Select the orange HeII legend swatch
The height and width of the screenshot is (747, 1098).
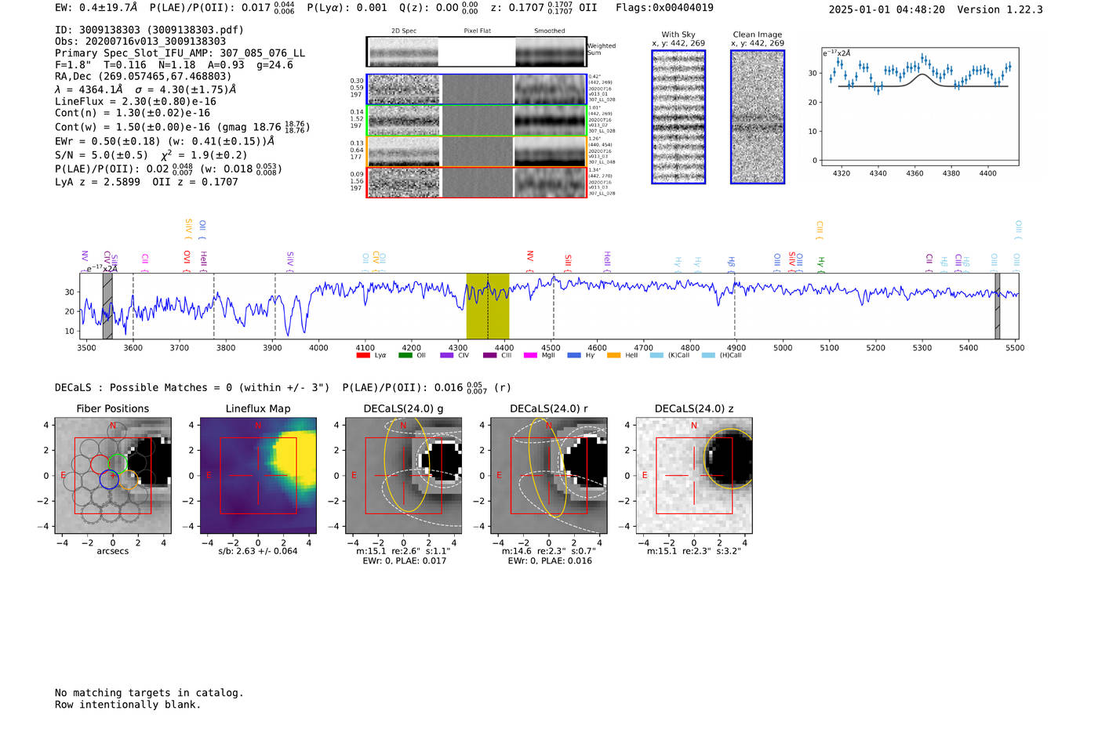(613, 355)
